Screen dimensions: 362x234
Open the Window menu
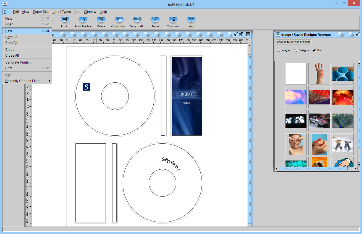tap(90, 12)
